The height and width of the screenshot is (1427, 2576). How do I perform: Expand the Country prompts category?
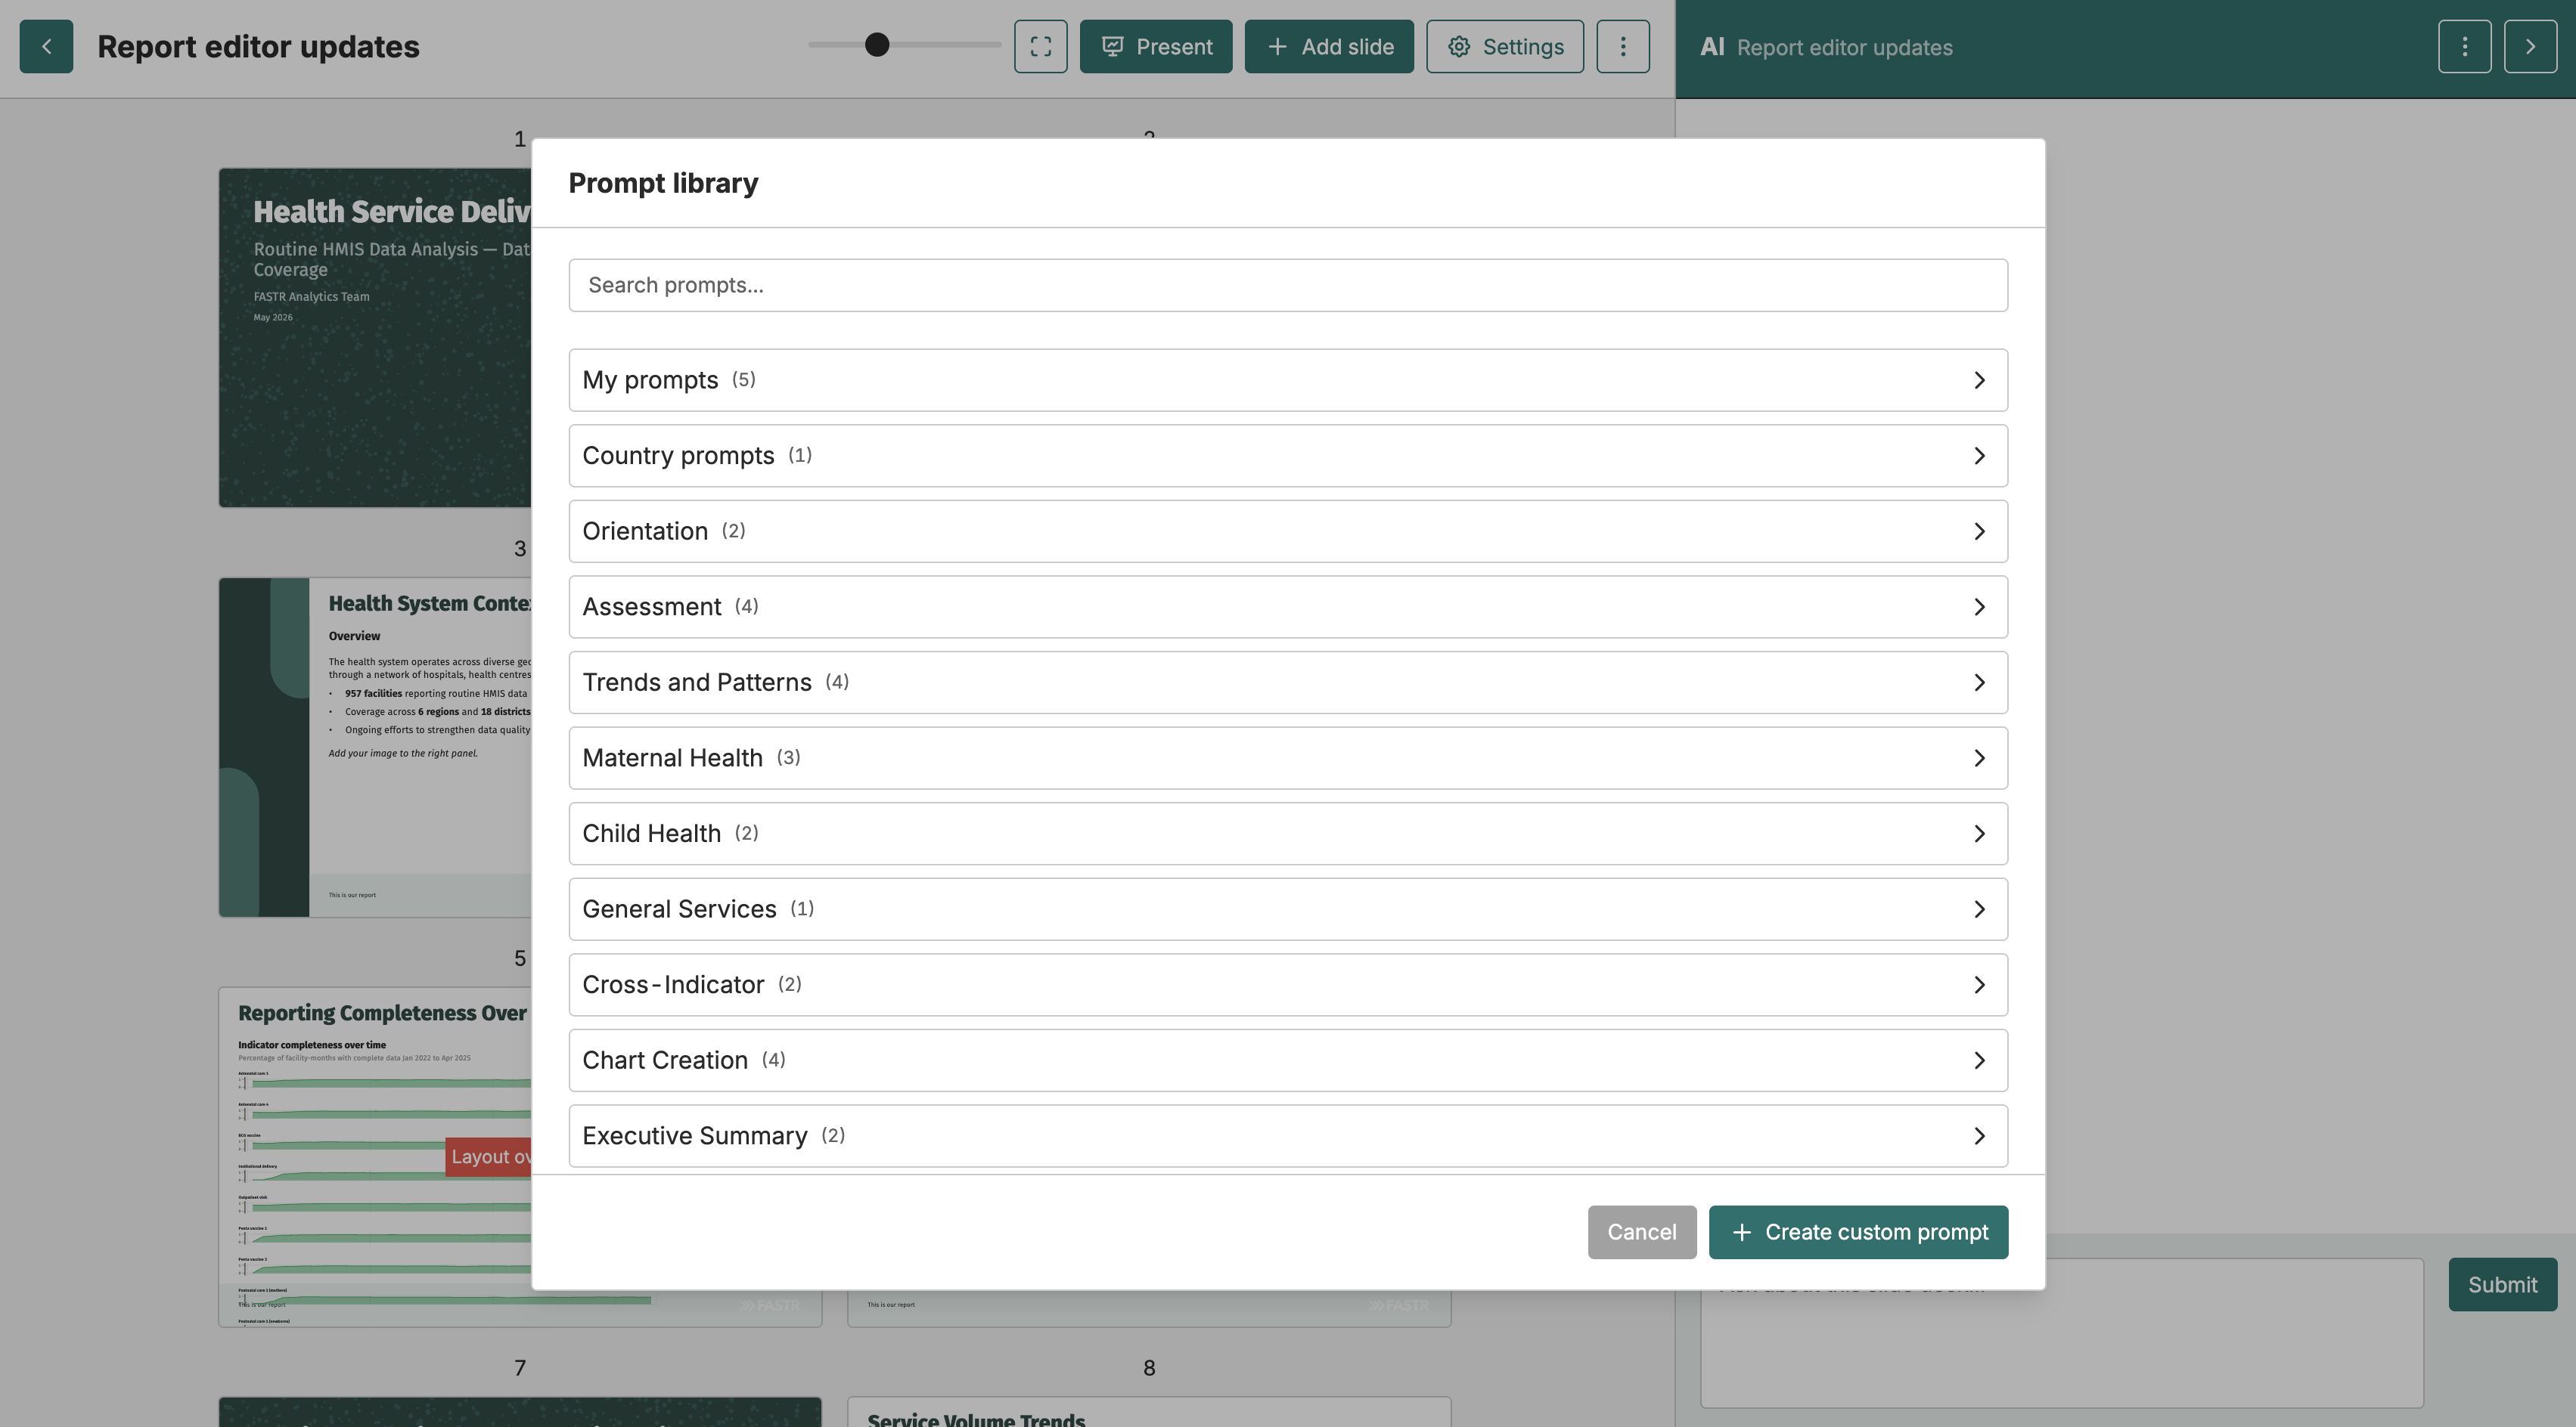(1288, 456)
